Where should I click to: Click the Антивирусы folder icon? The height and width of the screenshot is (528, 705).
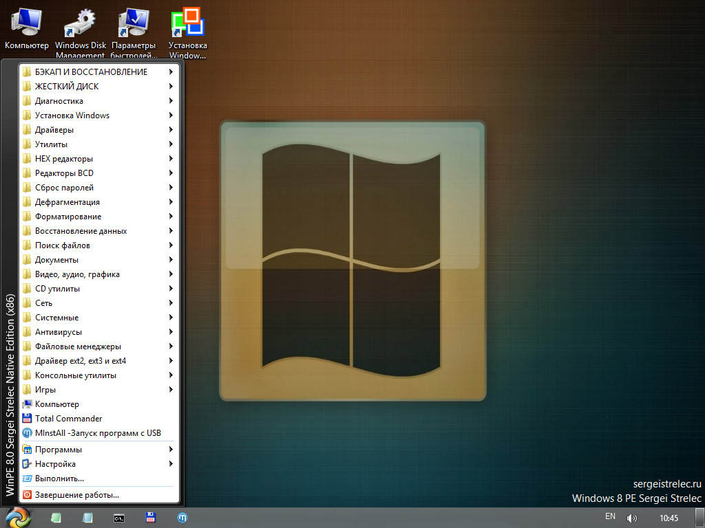pos(27,332)
